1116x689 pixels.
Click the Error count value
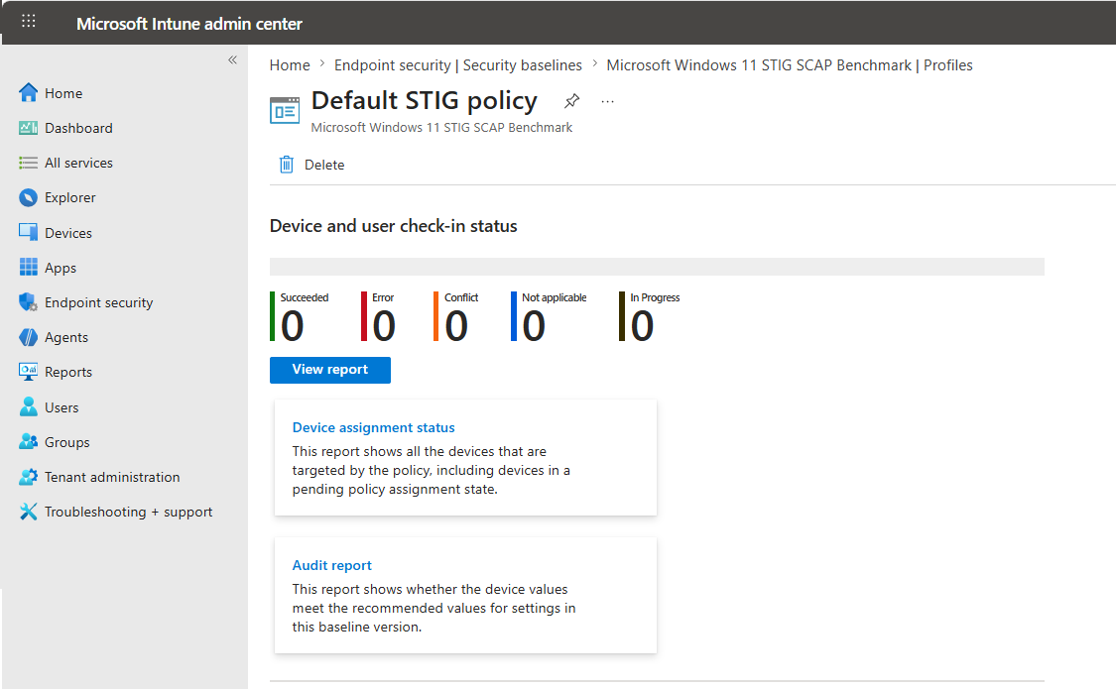(384, 326)
